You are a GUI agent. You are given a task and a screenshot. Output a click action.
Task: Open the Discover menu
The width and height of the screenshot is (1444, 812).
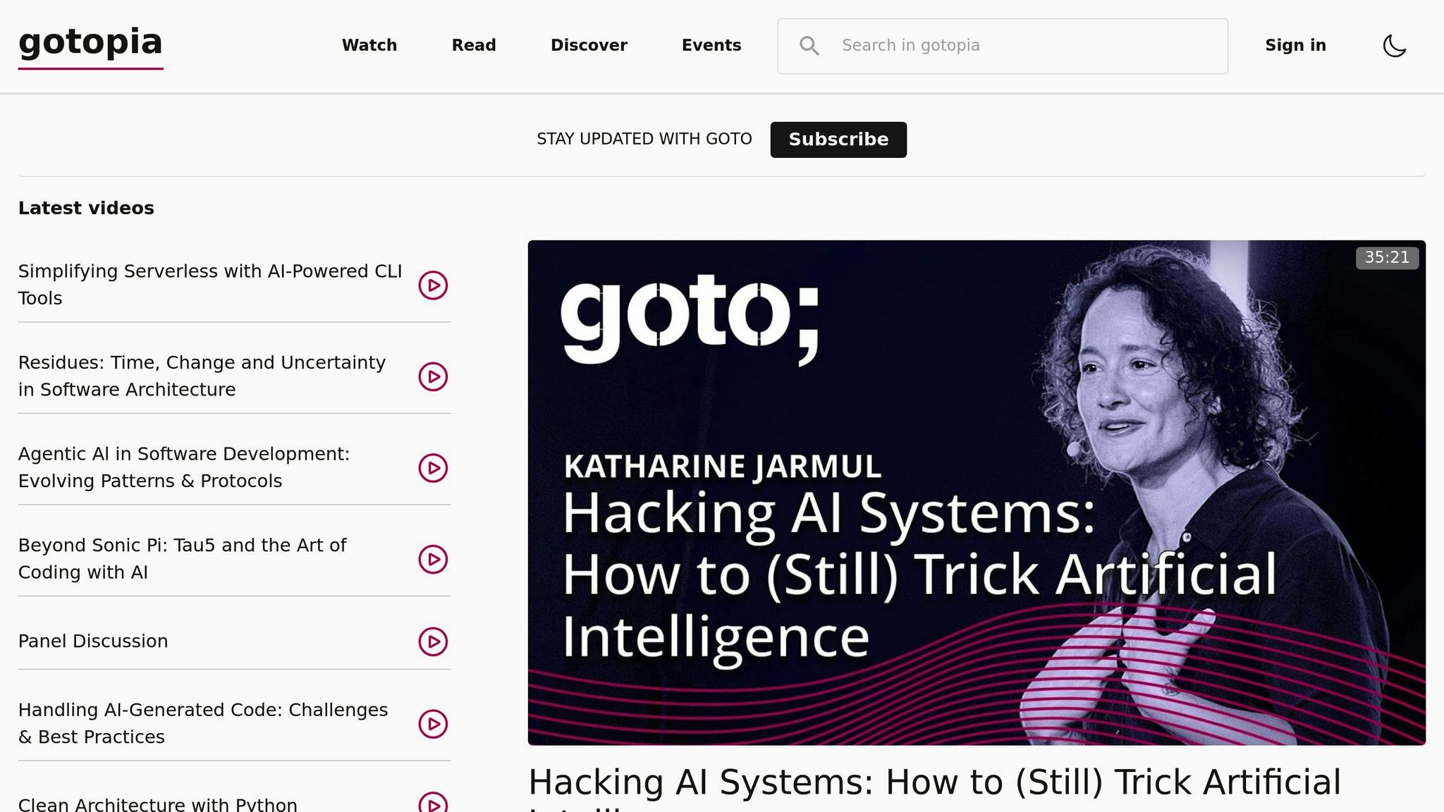pos(589,45)
